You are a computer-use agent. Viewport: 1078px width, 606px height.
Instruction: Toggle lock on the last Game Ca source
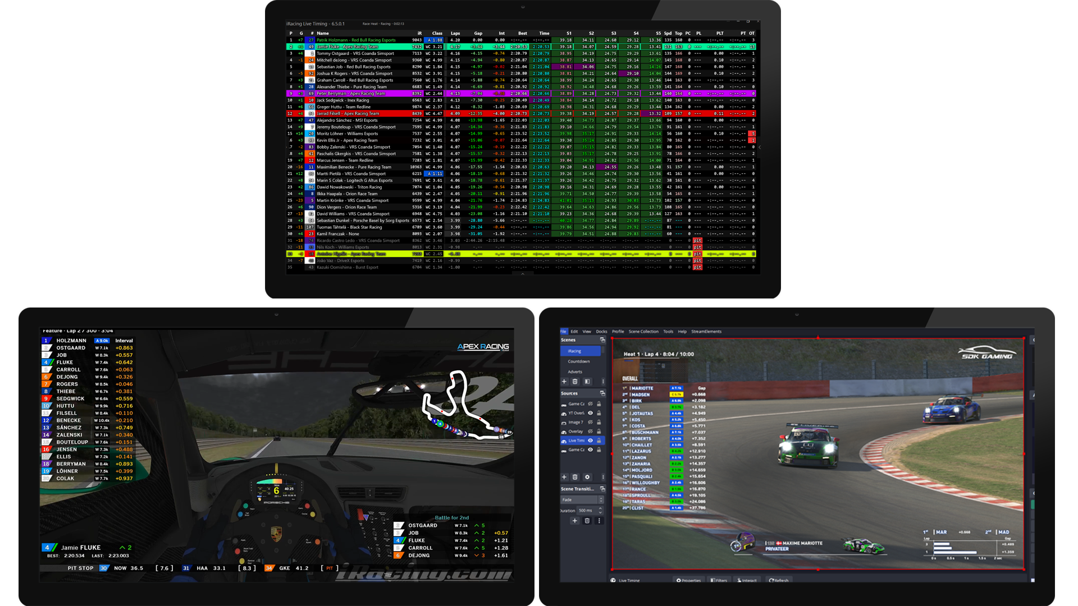[599, 449]
